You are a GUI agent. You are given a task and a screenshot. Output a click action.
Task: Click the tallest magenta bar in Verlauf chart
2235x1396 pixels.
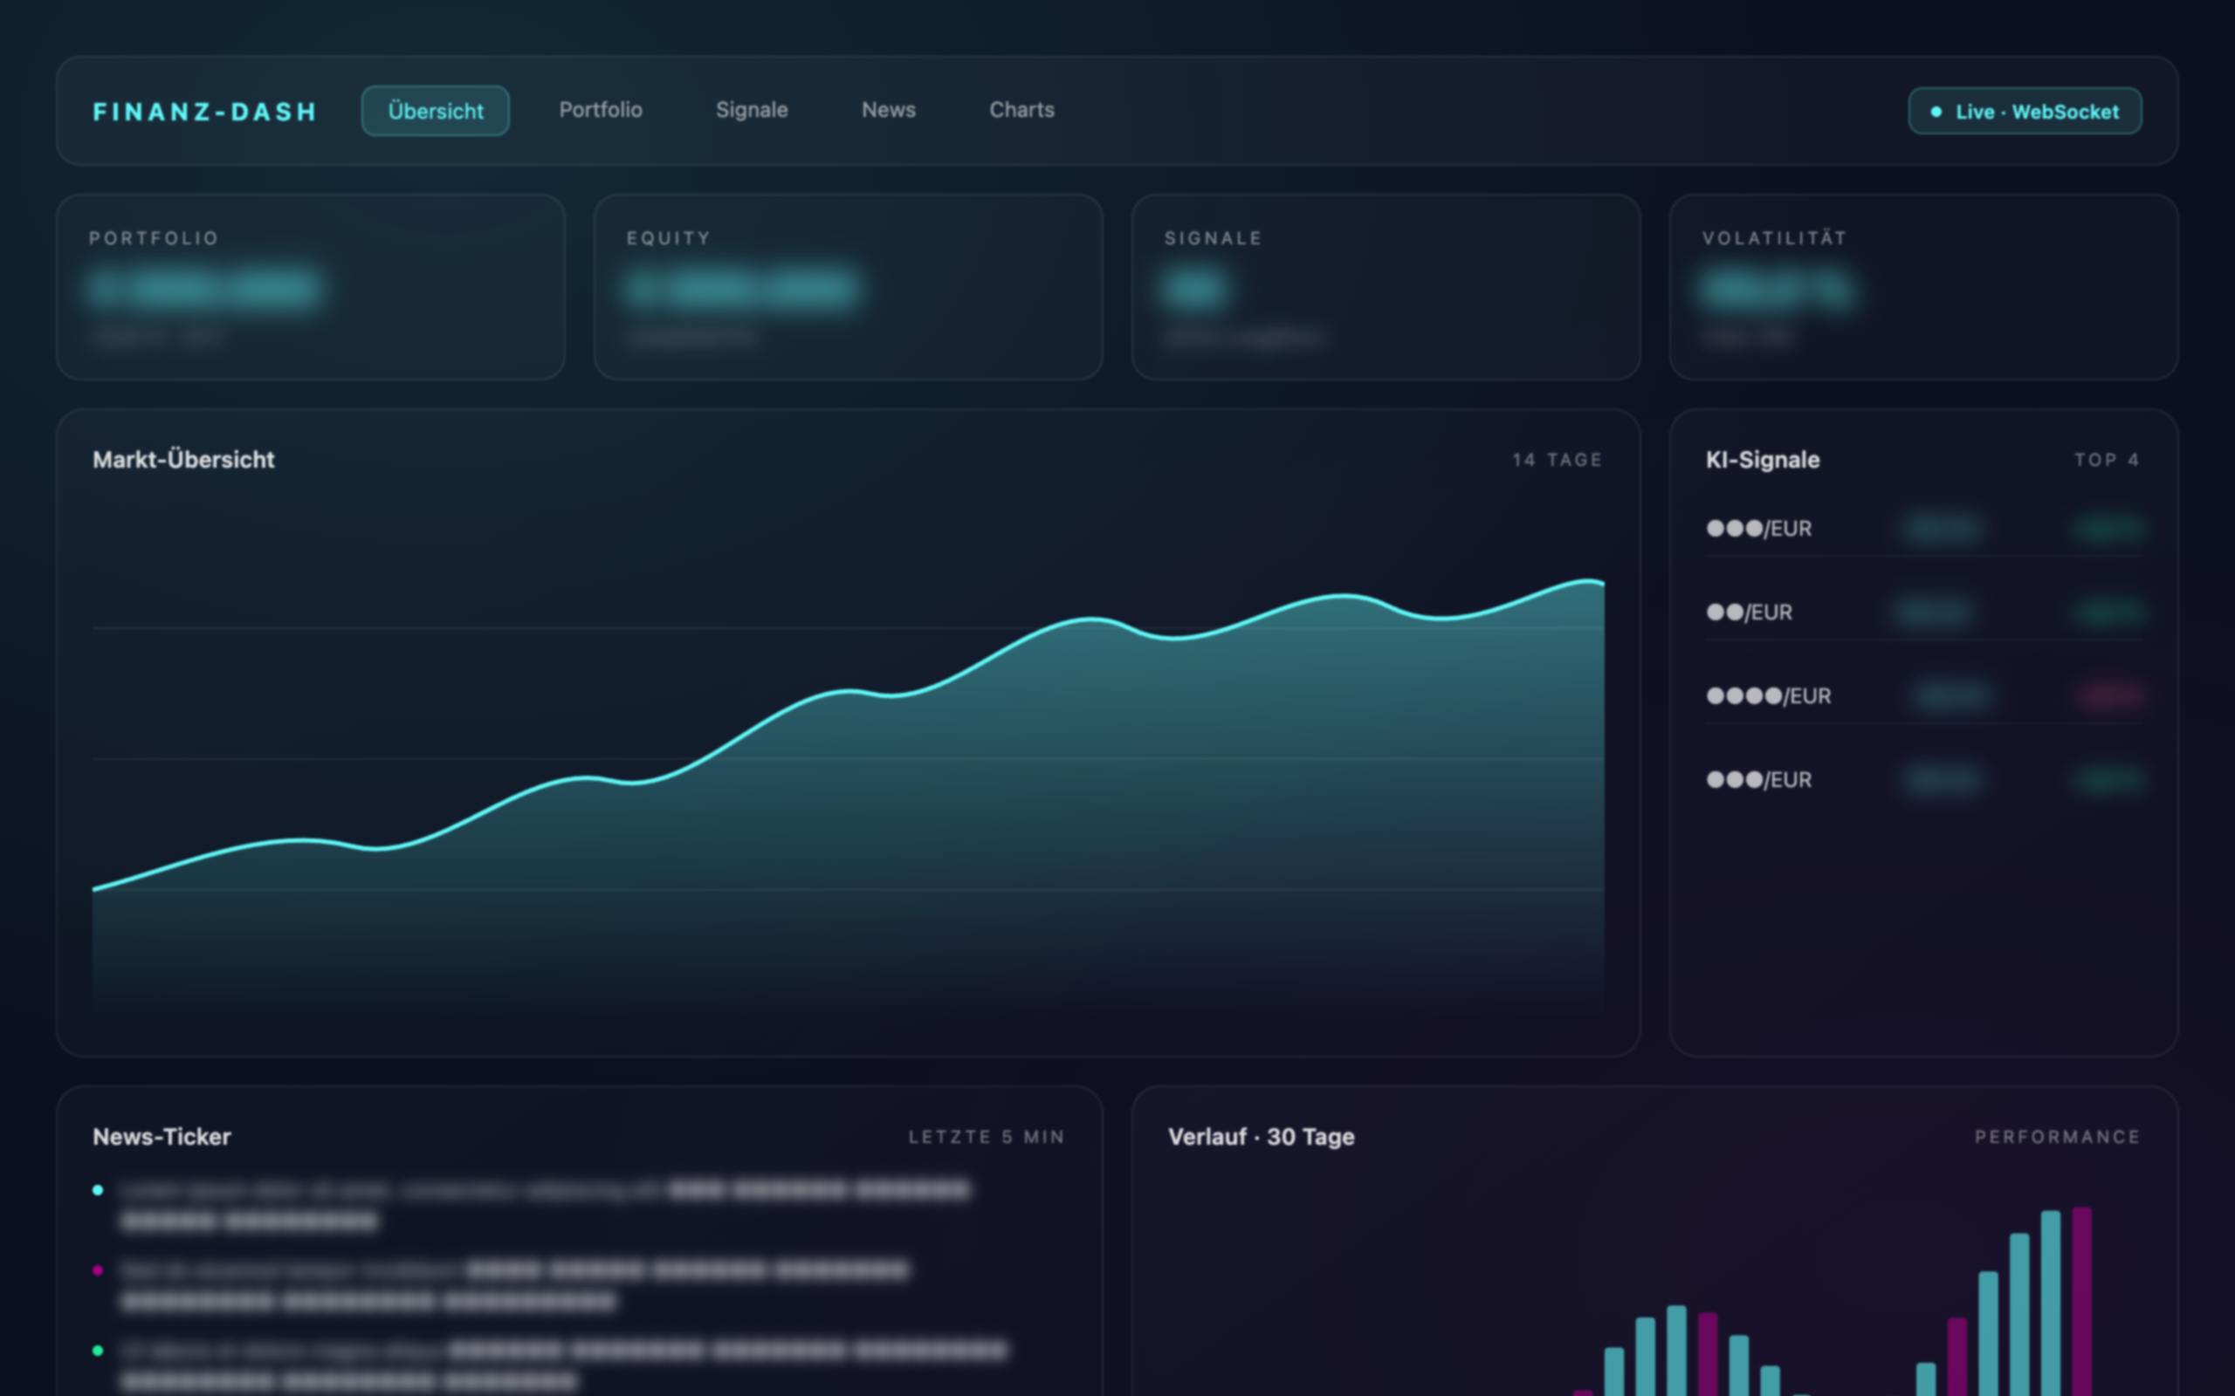pyautogui.click(x=2081, y=1302)
